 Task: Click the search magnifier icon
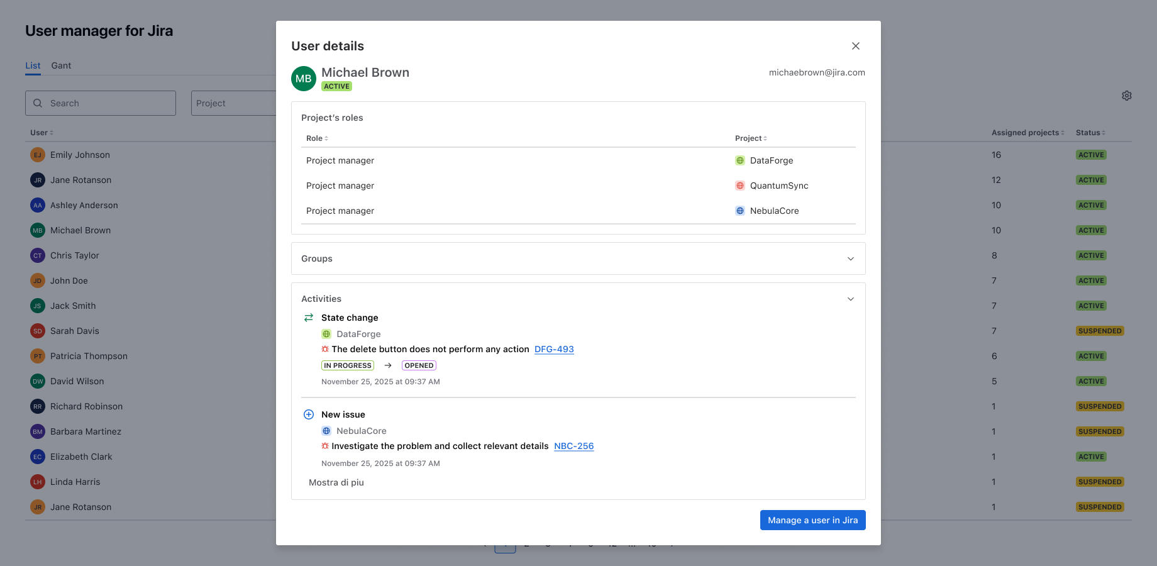coord(38,103)
